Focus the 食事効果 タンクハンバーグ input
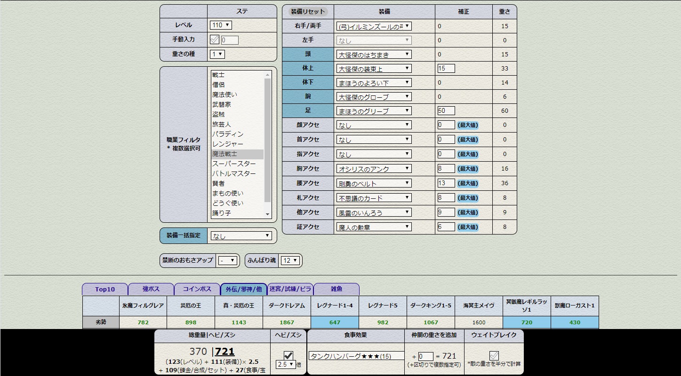The width and height of the screenshot is (681, 376). coord(357,356)
